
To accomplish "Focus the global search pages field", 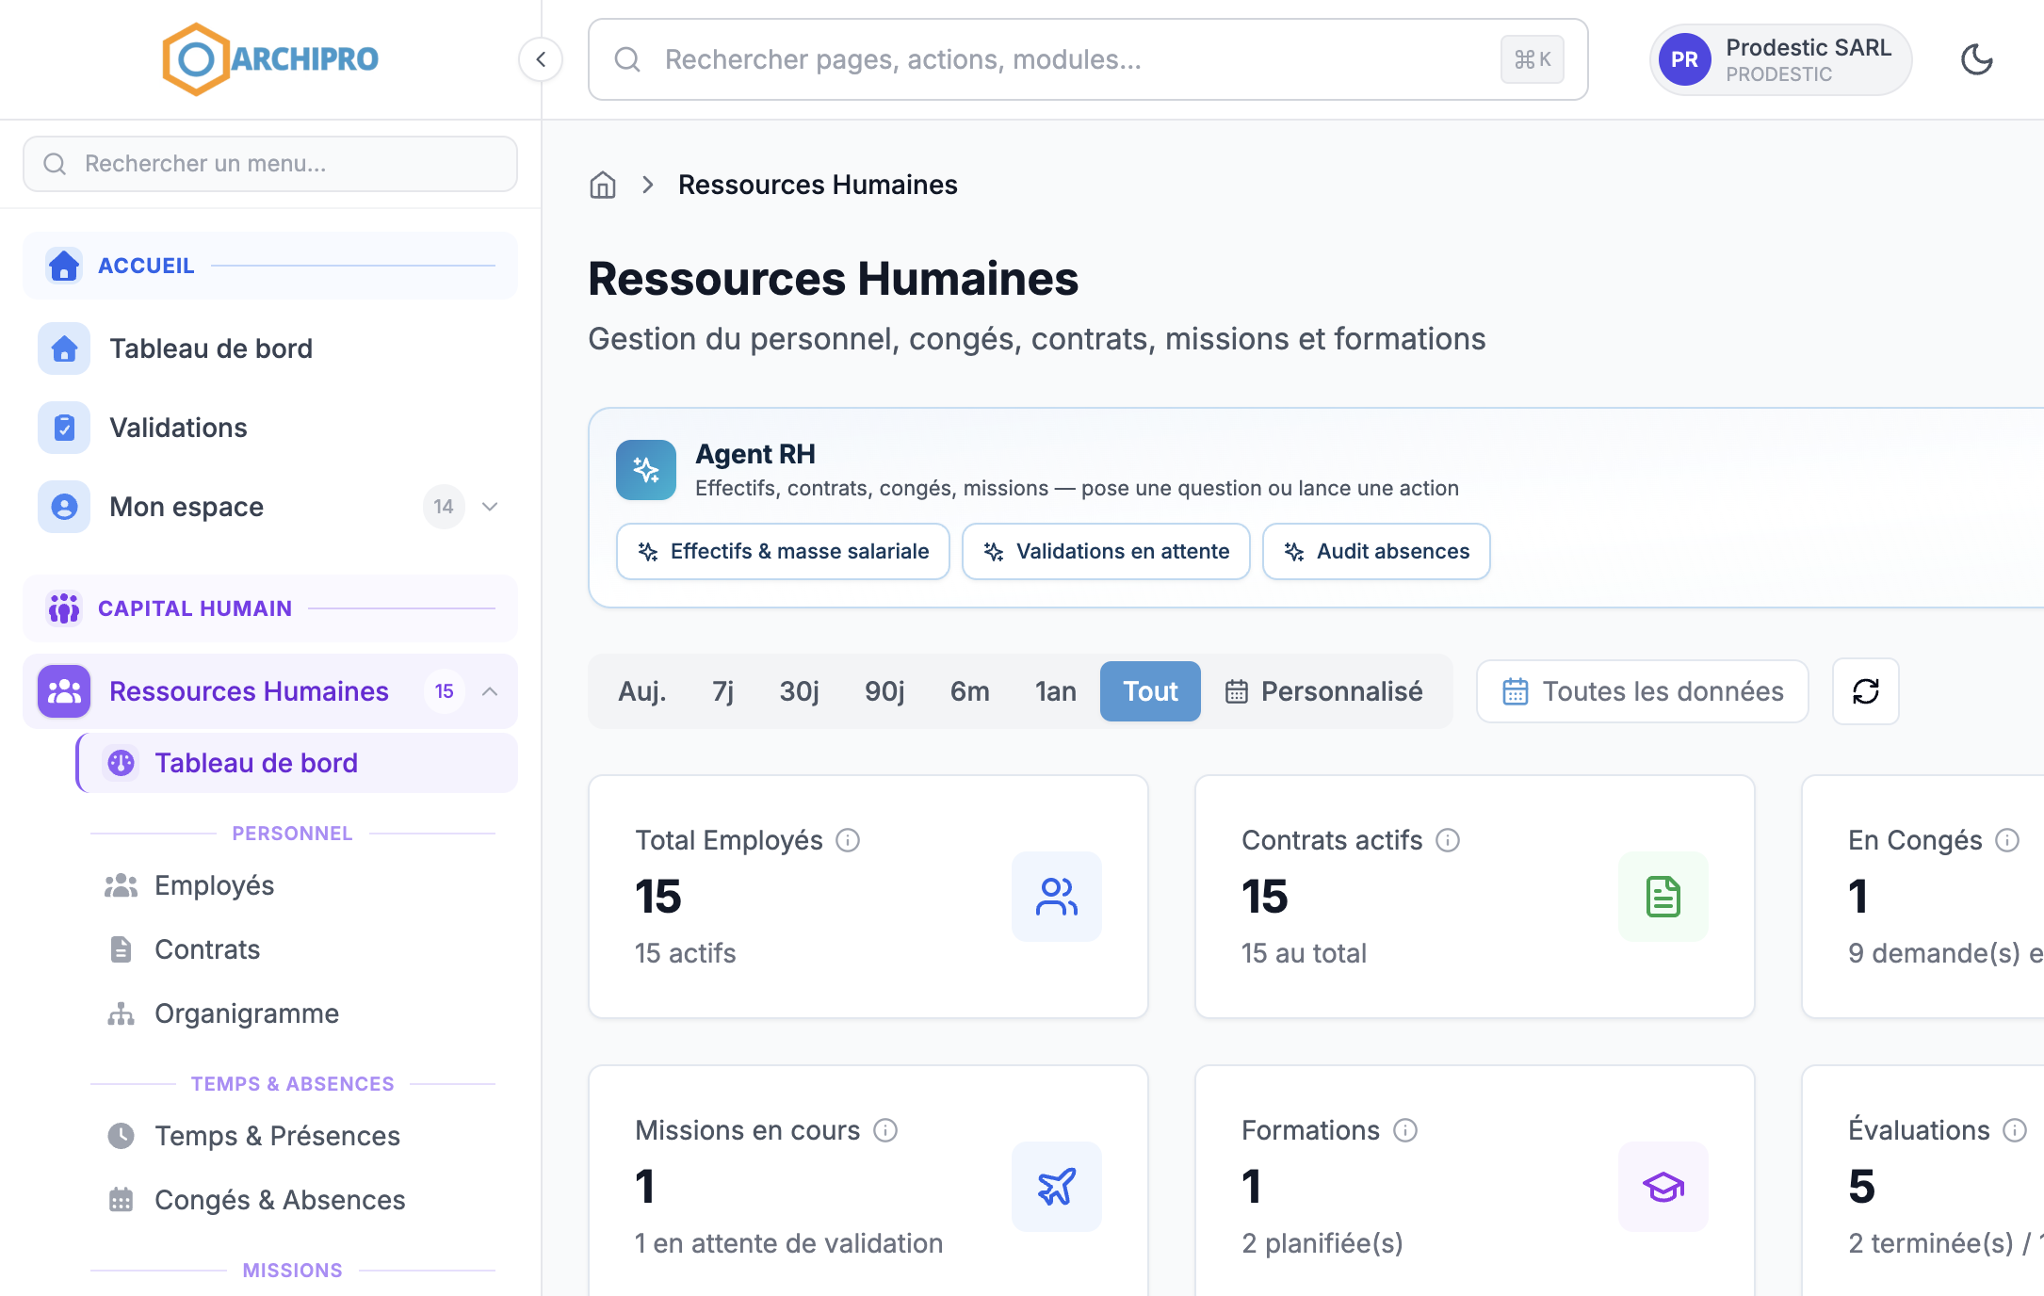I will coord(1088,59).
